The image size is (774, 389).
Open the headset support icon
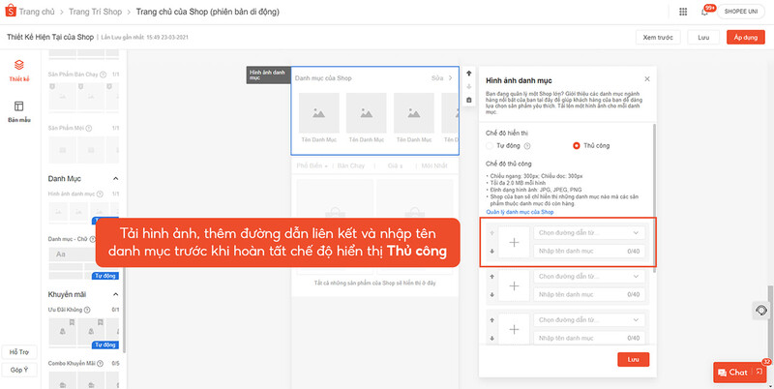pos(762,310)
